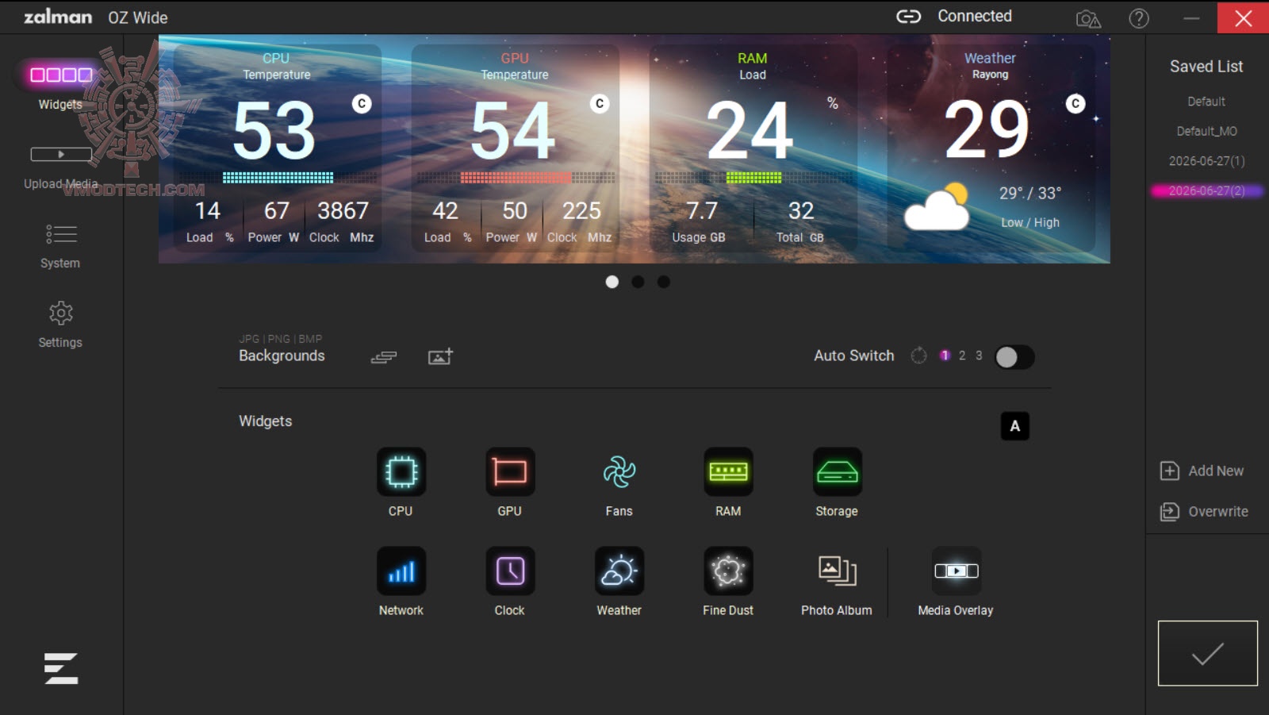This screenshot has width=1269, height=715.
Task: Click the GPU Temperature preview value 54
Action: click(512, 131)
